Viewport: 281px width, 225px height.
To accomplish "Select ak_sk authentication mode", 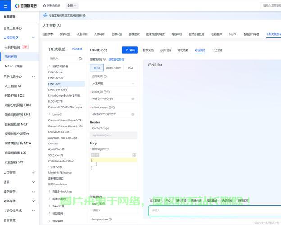I will [x=96, y=68].
